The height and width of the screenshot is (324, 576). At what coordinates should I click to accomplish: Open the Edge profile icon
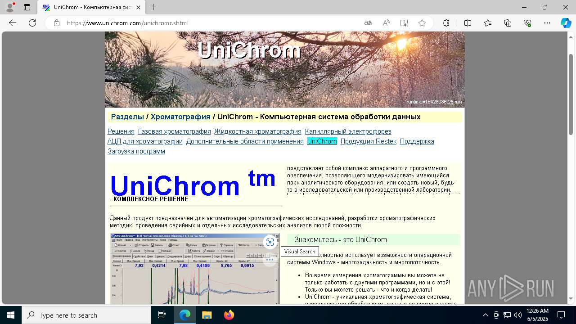click(9, 7)
